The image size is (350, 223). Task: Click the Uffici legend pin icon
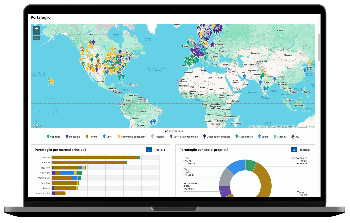(x=104, y=137)
